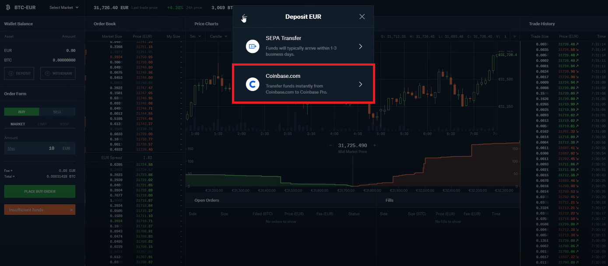Choose the Coinbase.com heading text
Screen dimensions: 608x266
click(283, 76)
